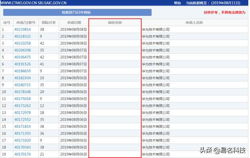Click class 38 in row 1
The height and width of the screenshot is (158, 250).
(42, 29)
